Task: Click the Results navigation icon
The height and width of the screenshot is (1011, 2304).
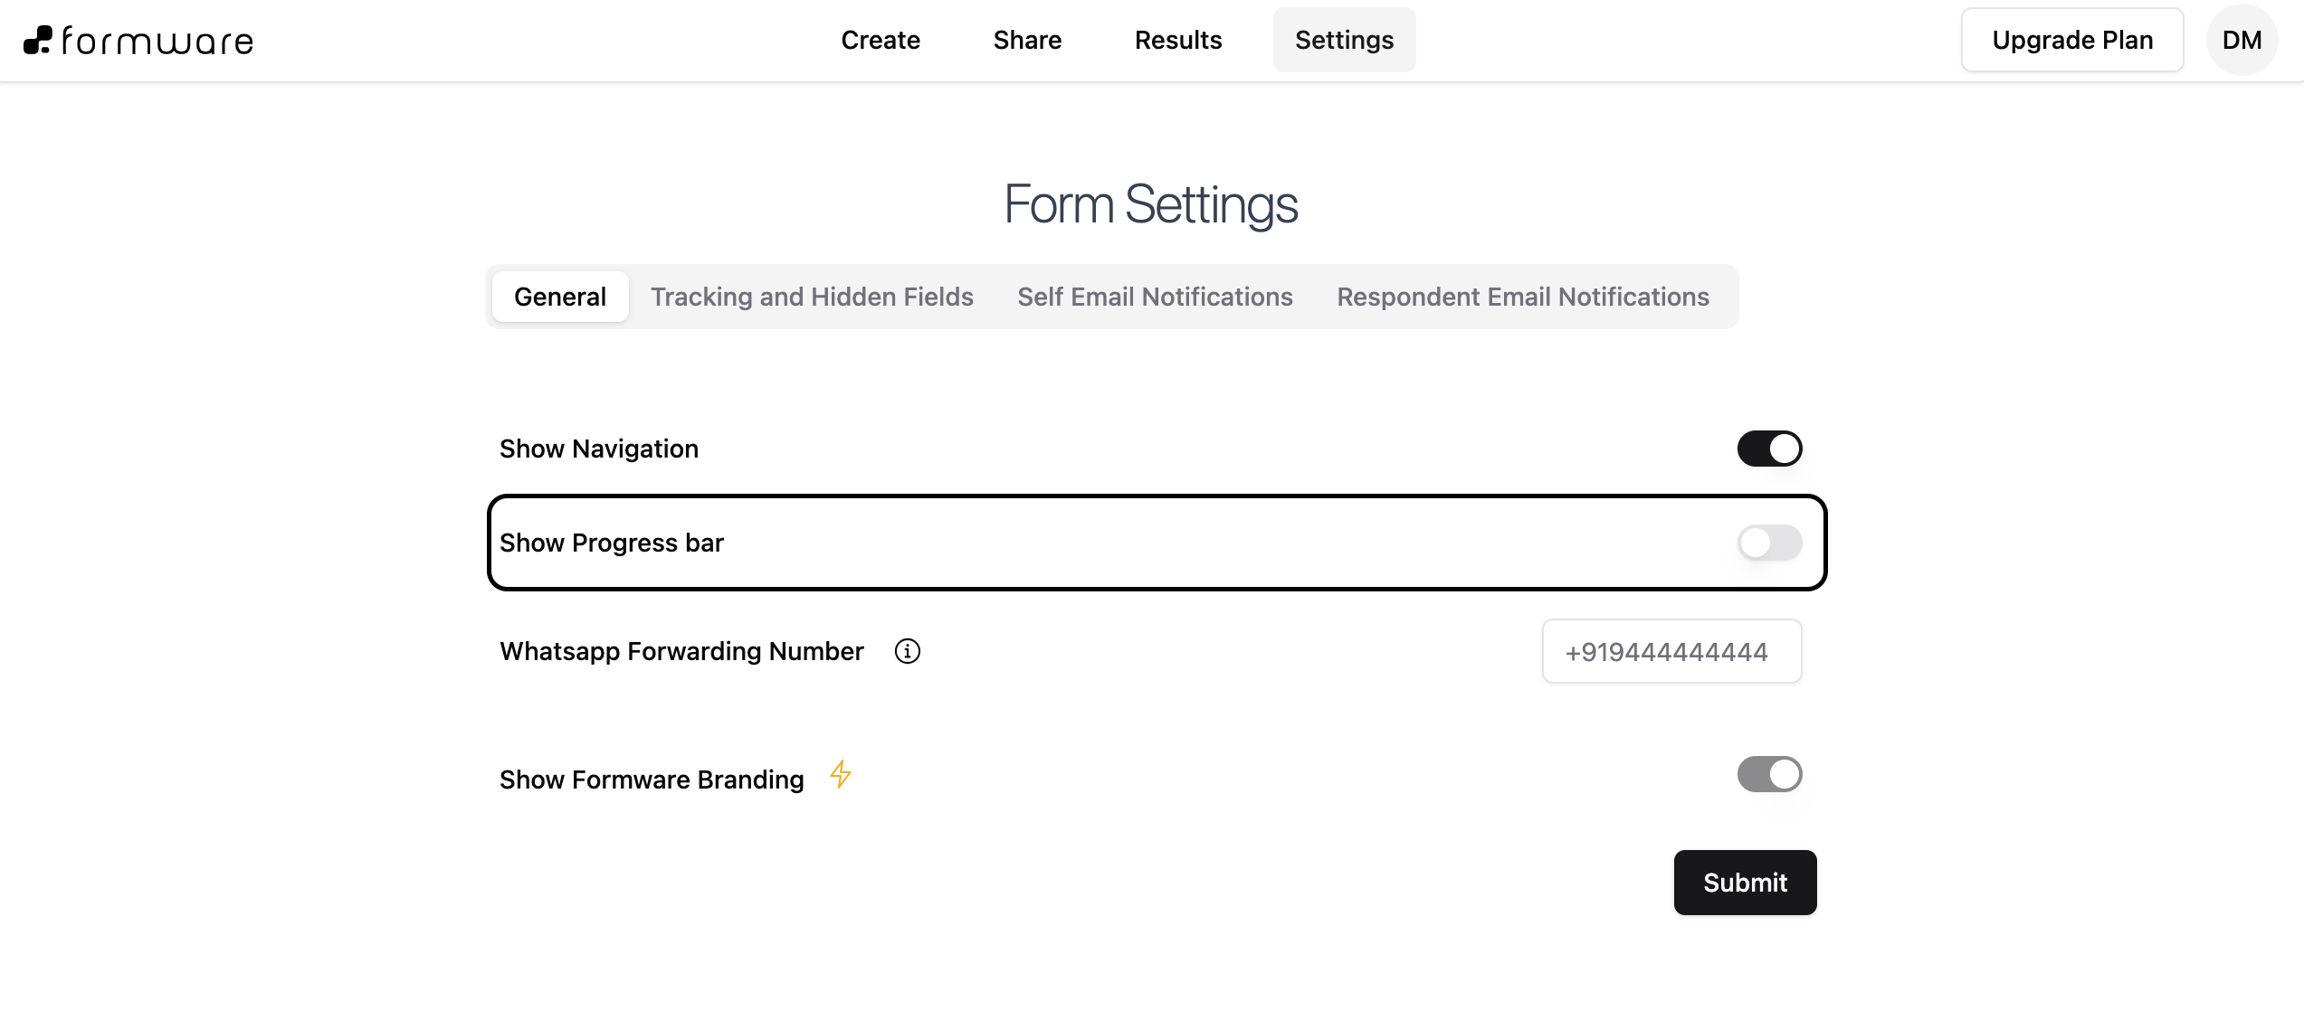Action: (1177, 41)
